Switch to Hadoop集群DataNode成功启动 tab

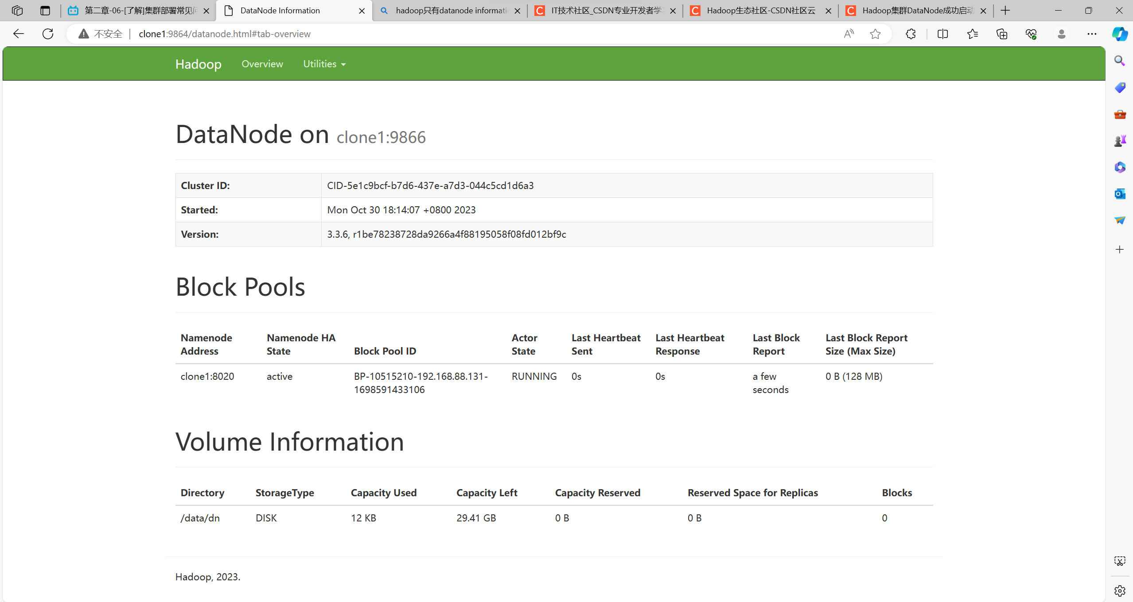coord(916,11)
